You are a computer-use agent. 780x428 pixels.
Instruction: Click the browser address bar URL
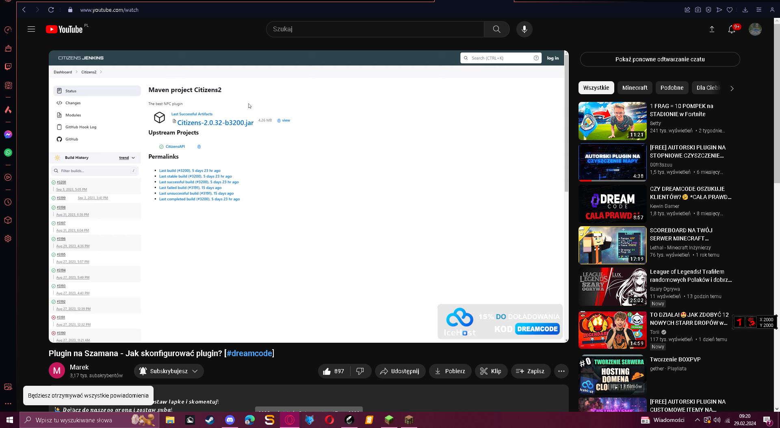point(109,10)
